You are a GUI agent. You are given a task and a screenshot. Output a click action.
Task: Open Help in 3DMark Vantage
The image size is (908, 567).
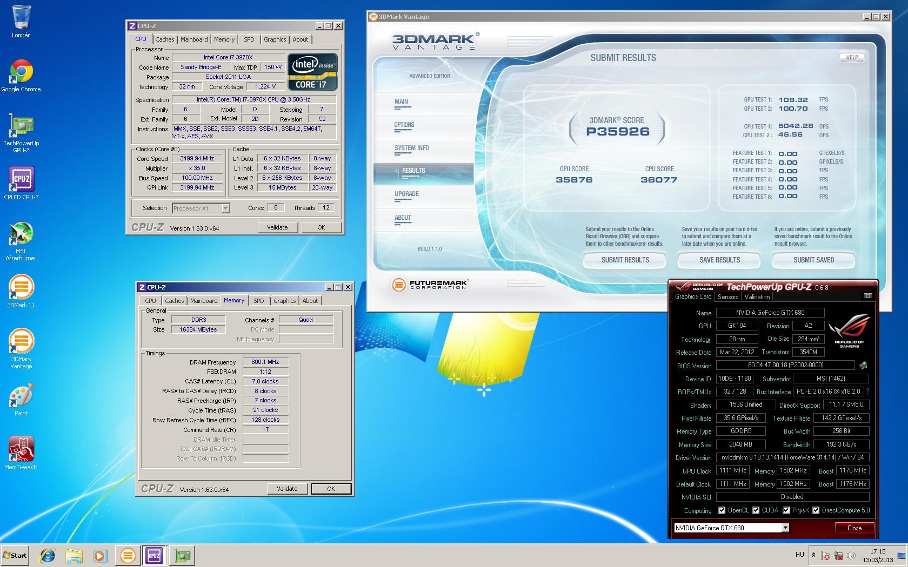[x=852, y=57]
